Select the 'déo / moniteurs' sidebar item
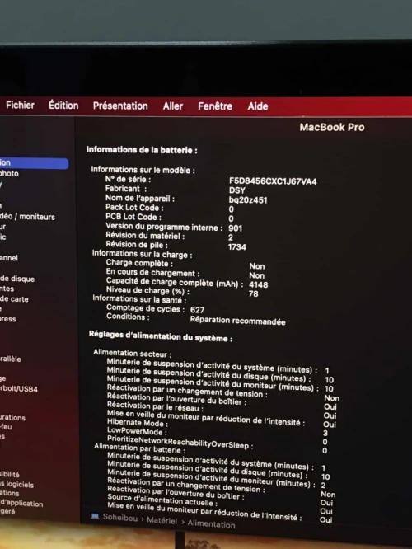The width and height of the screenshot is (412, 549). click(27, 217)
